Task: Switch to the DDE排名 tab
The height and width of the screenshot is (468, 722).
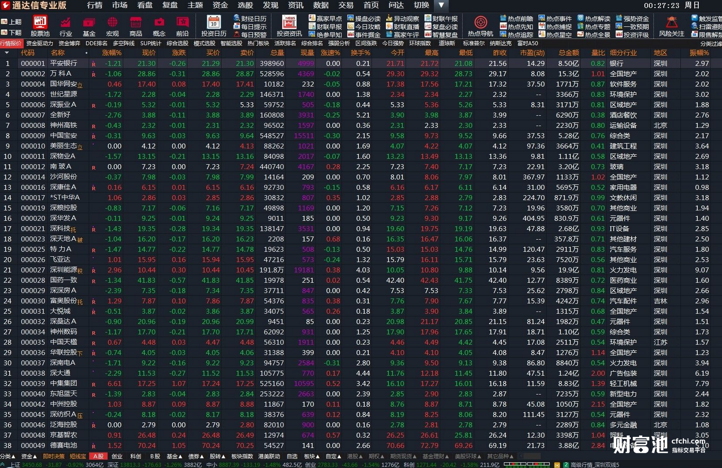Action: pyautogui.click(x=96, y=43)
